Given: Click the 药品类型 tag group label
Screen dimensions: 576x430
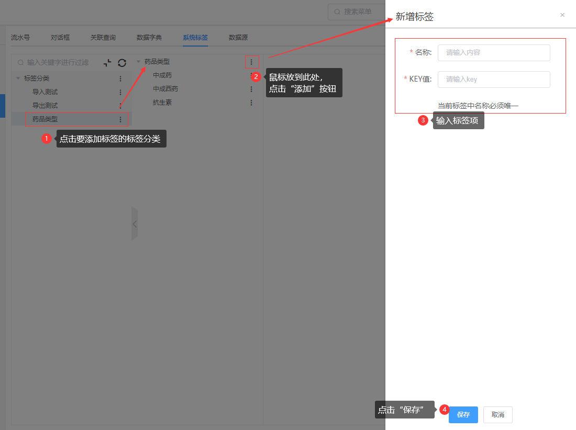Looking at the screenshot, I should click(x=157, y=62).
